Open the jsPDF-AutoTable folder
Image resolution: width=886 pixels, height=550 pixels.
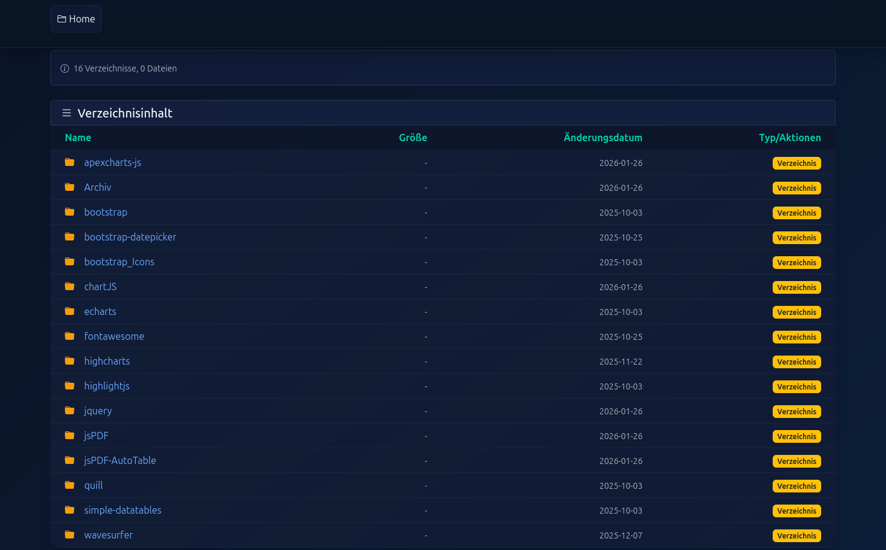[120, 460]
